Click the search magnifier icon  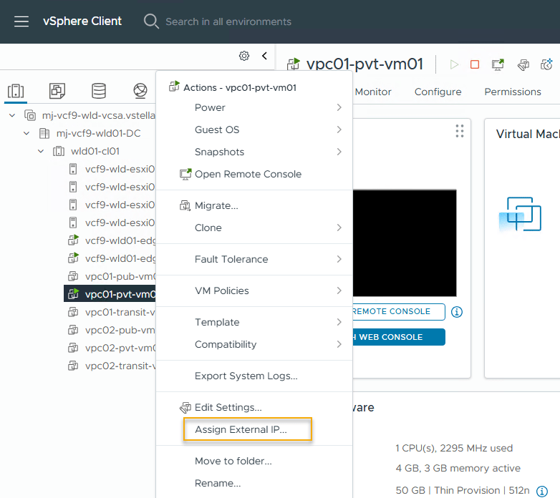point(151,21)
